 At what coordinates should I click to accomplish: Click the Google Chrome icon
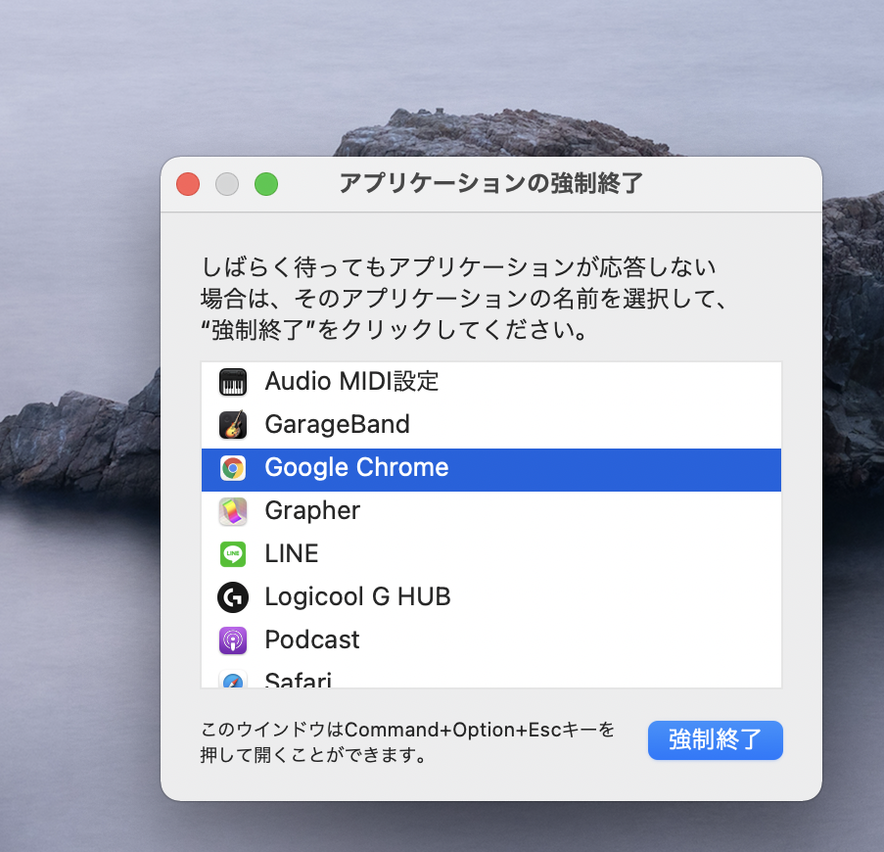pos(233,468)
